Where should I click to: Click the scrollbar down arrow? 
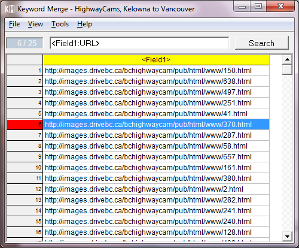point(287,237)
